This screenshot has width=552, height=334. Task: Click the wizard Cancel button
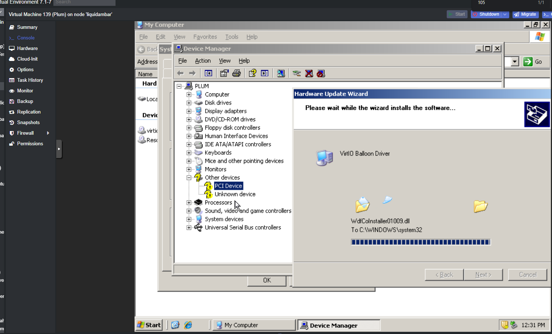click(x=528, y=275)
